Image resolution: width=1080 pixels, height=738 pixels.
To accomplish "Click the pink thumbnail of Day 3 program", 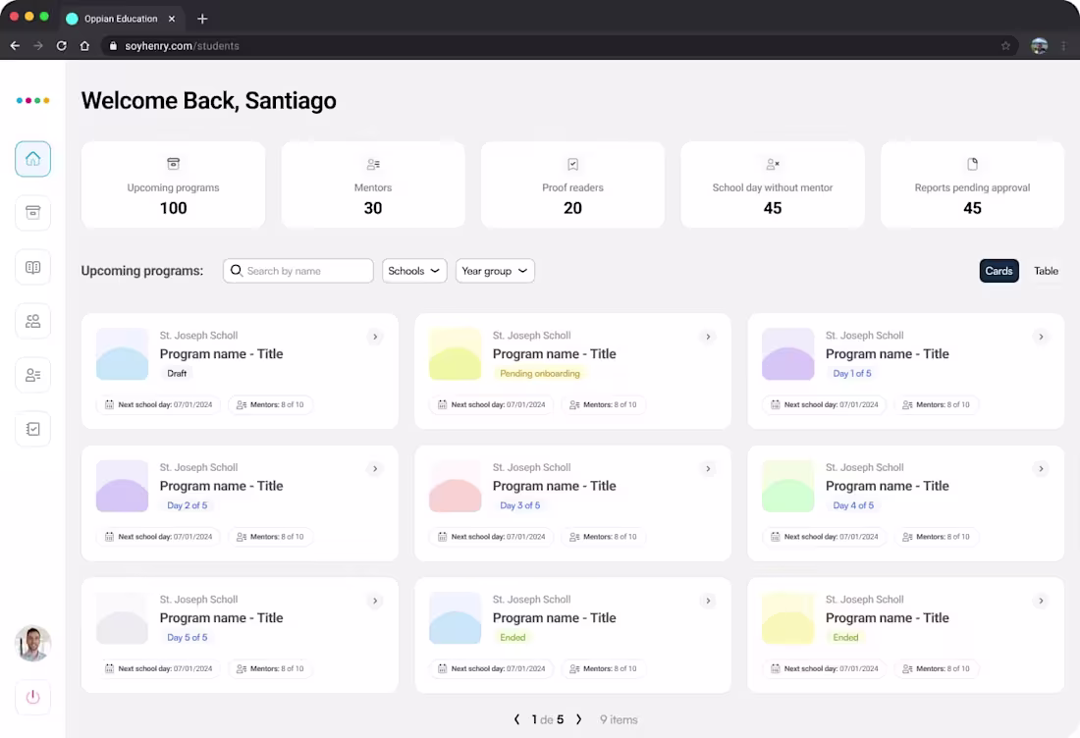I will click(455, 486).
